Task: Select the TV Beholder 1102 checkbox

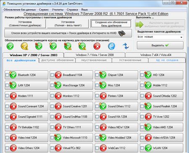Action: pyautogui.click(x=7, y=127)
